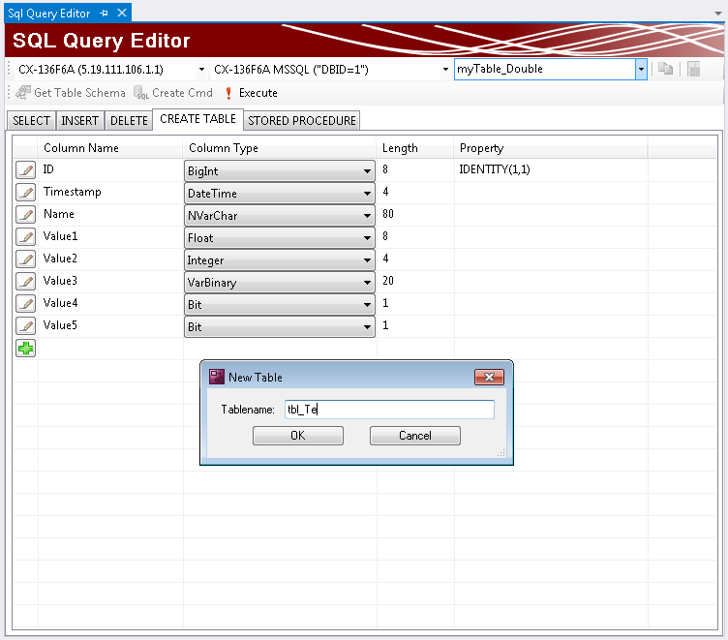Click the Property column header

(x=551, y=148)
